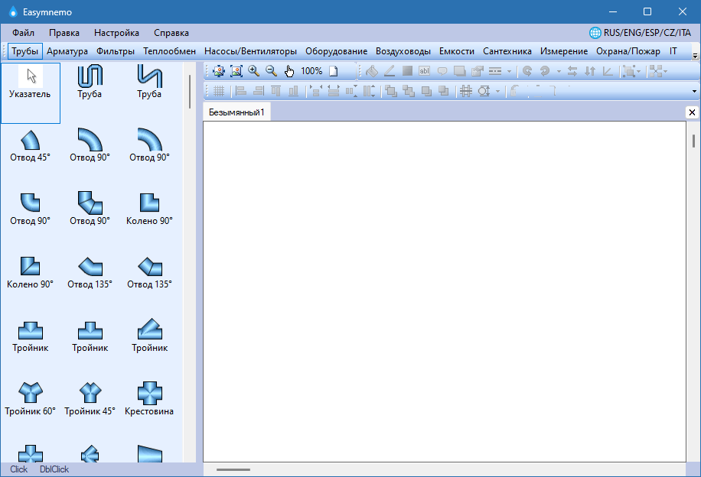Open the rotation options dropdown arrow
This screenshot has height=477, width=701.
click(559, 71)
